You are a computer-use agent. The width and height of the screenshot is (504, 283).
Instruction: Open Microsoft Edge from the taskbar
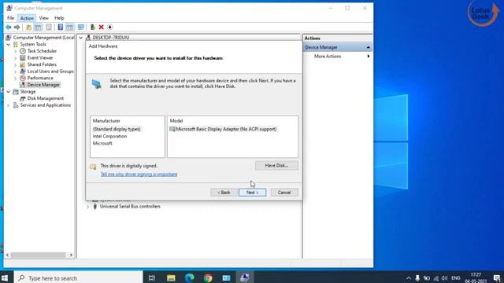pyautogui.click(x=189, y=277)
